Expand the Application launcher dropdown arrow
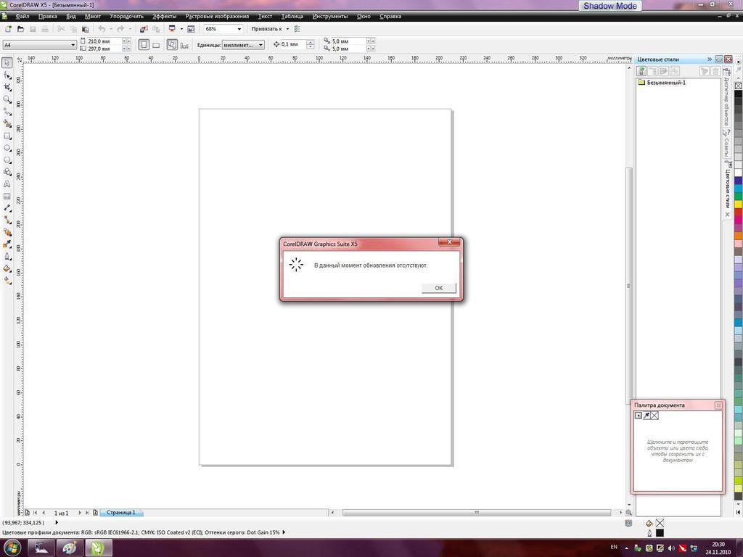743x557 pixels. [x=181, y=29]
